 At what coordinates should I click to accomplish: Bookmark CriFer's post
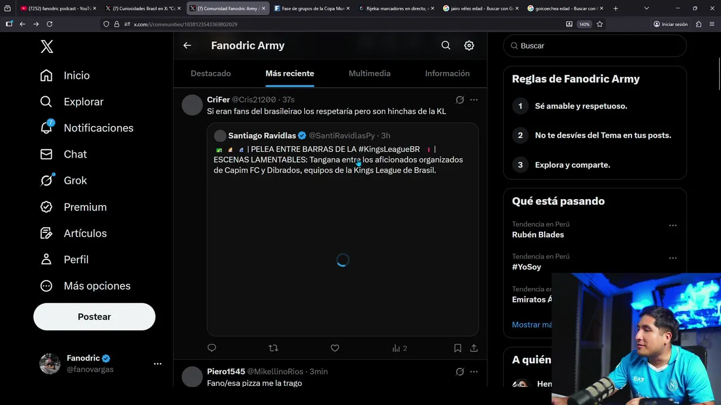point(458,348)
